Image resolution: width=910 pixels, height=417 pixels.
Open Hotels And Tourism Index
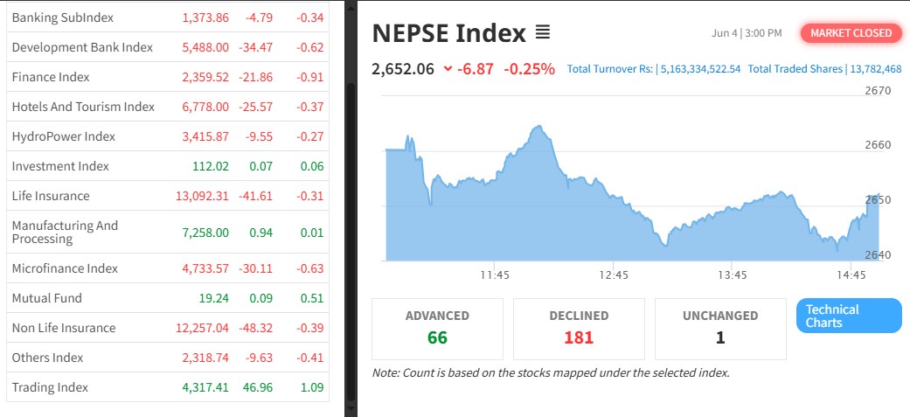point(83,107)
